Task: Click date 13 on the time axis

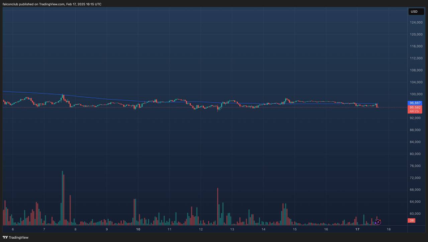Action: point(232,229)
